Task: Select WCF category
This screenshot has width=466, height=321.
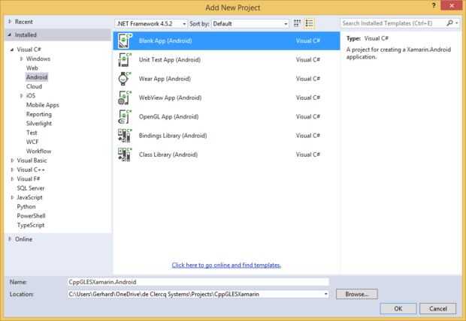Action: click(32, 142)
